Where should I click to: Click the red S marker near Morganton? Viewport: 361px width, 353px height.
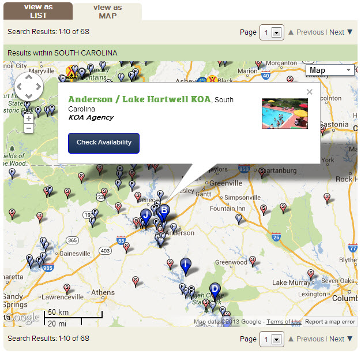tap(258, 64)
